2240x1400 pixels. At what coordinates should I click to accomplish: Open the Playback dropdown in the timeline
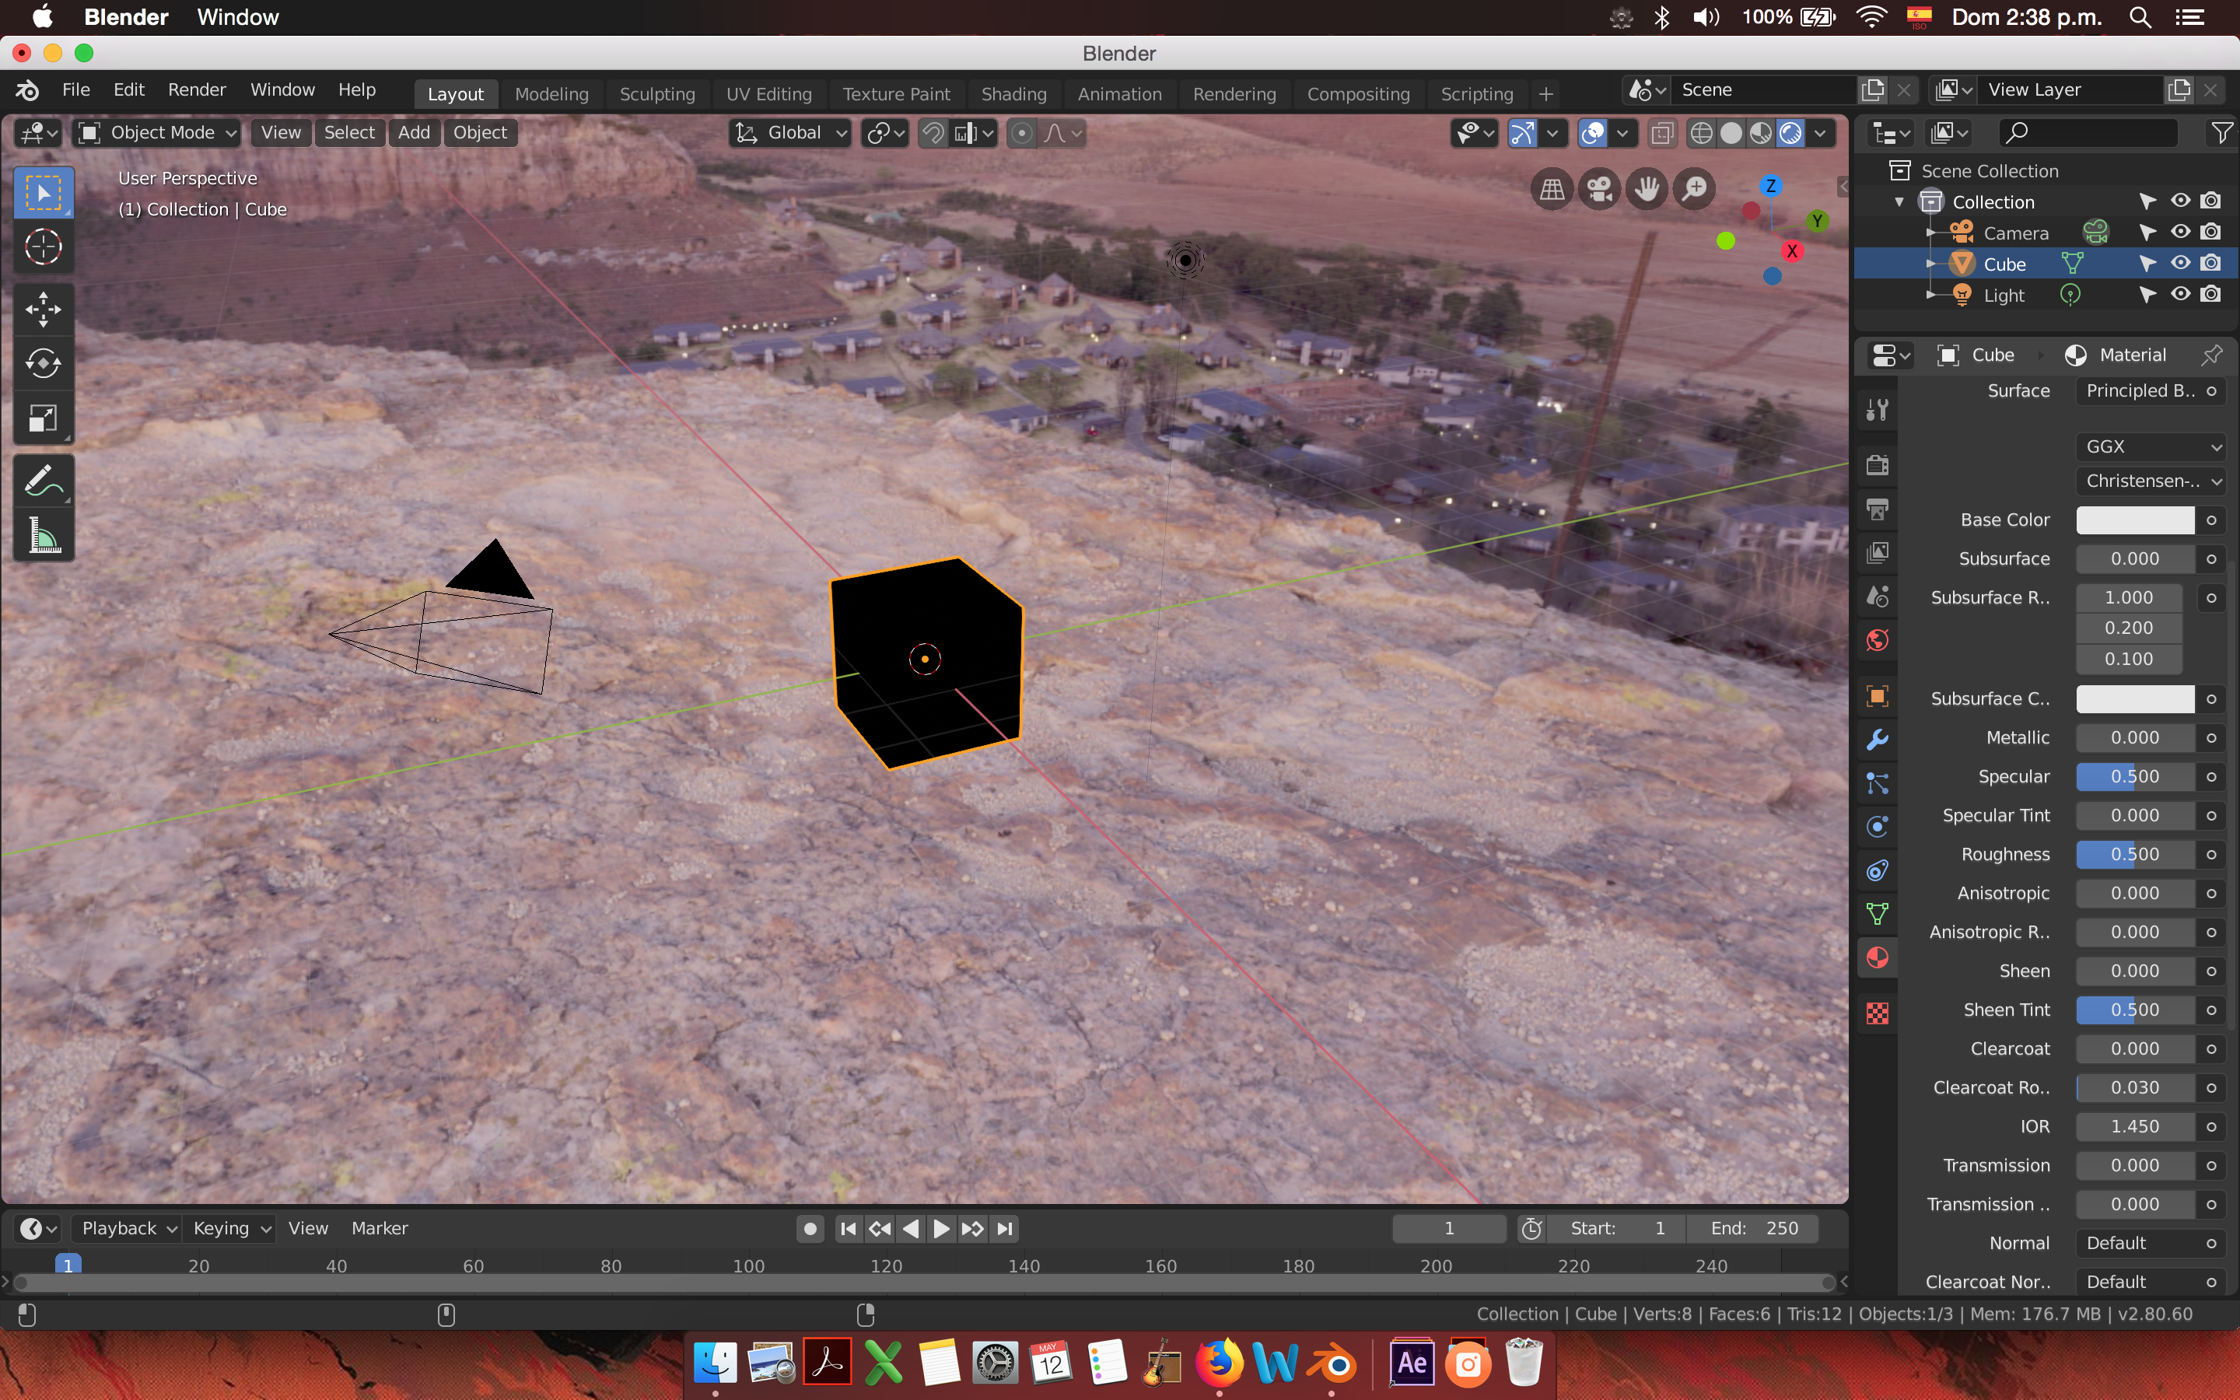pos(127,1229)
